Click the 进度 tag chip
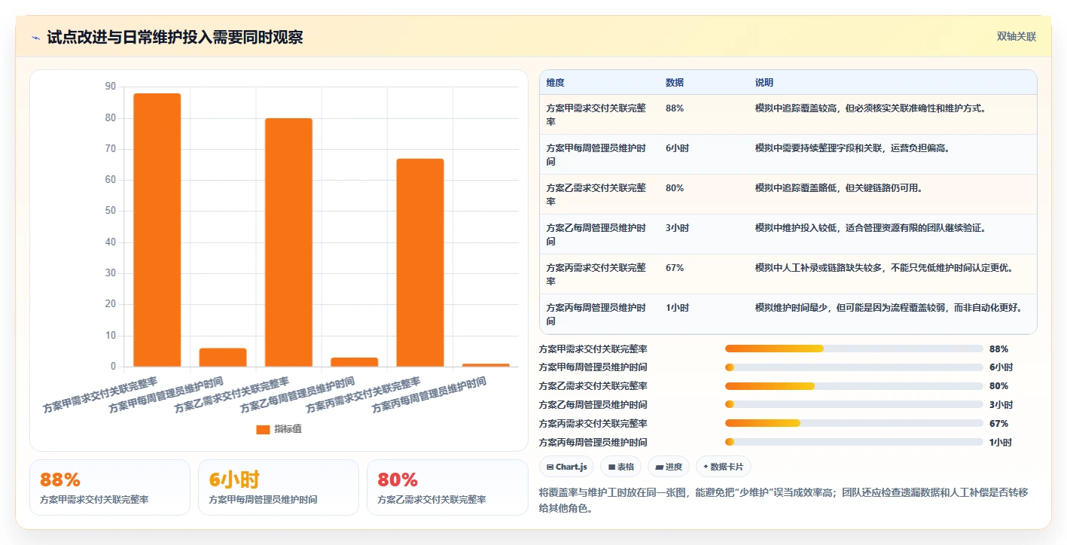The image size is (1067, 545). pos(669,467)
